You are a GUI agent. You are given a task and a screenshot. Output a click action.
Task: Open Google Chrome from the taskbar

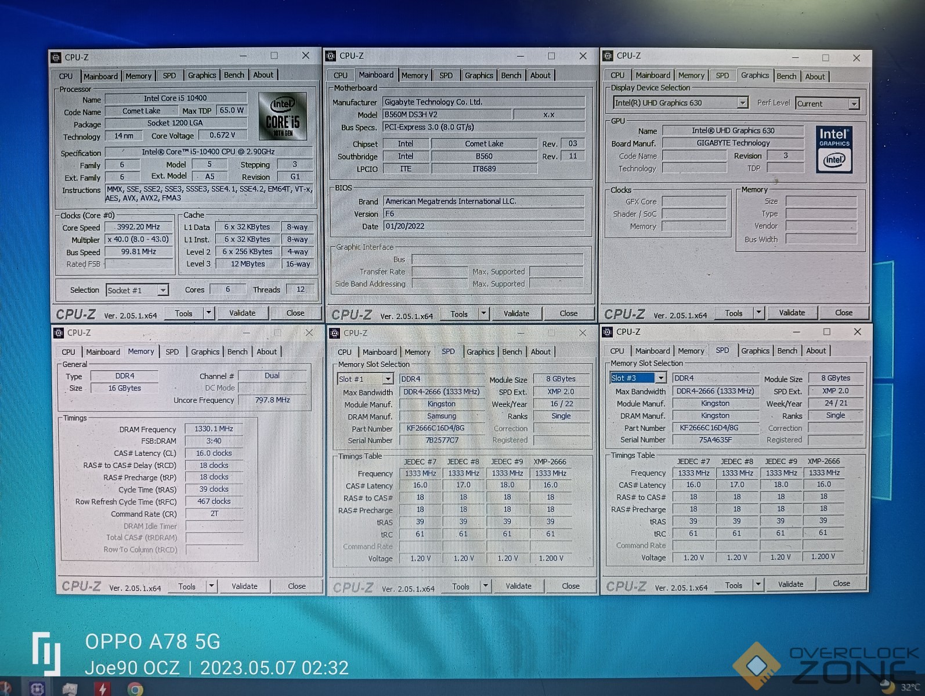click(135, 689)
